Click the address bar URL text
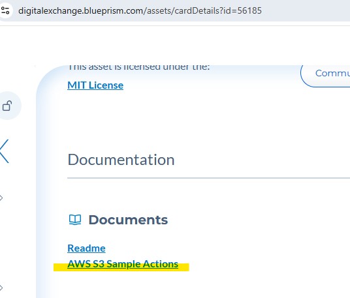Screen dimensions: 350x298 point(140,10)
